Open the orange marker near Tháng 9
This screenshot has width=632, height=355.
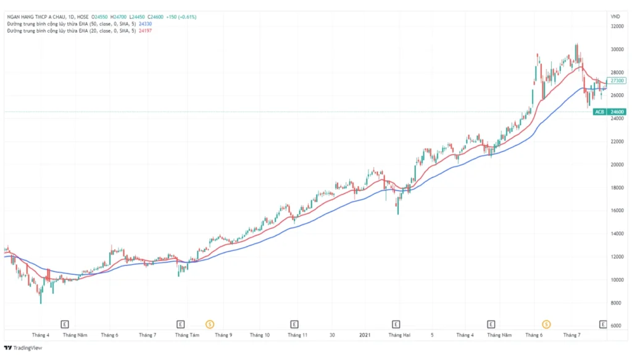(210, 324)
